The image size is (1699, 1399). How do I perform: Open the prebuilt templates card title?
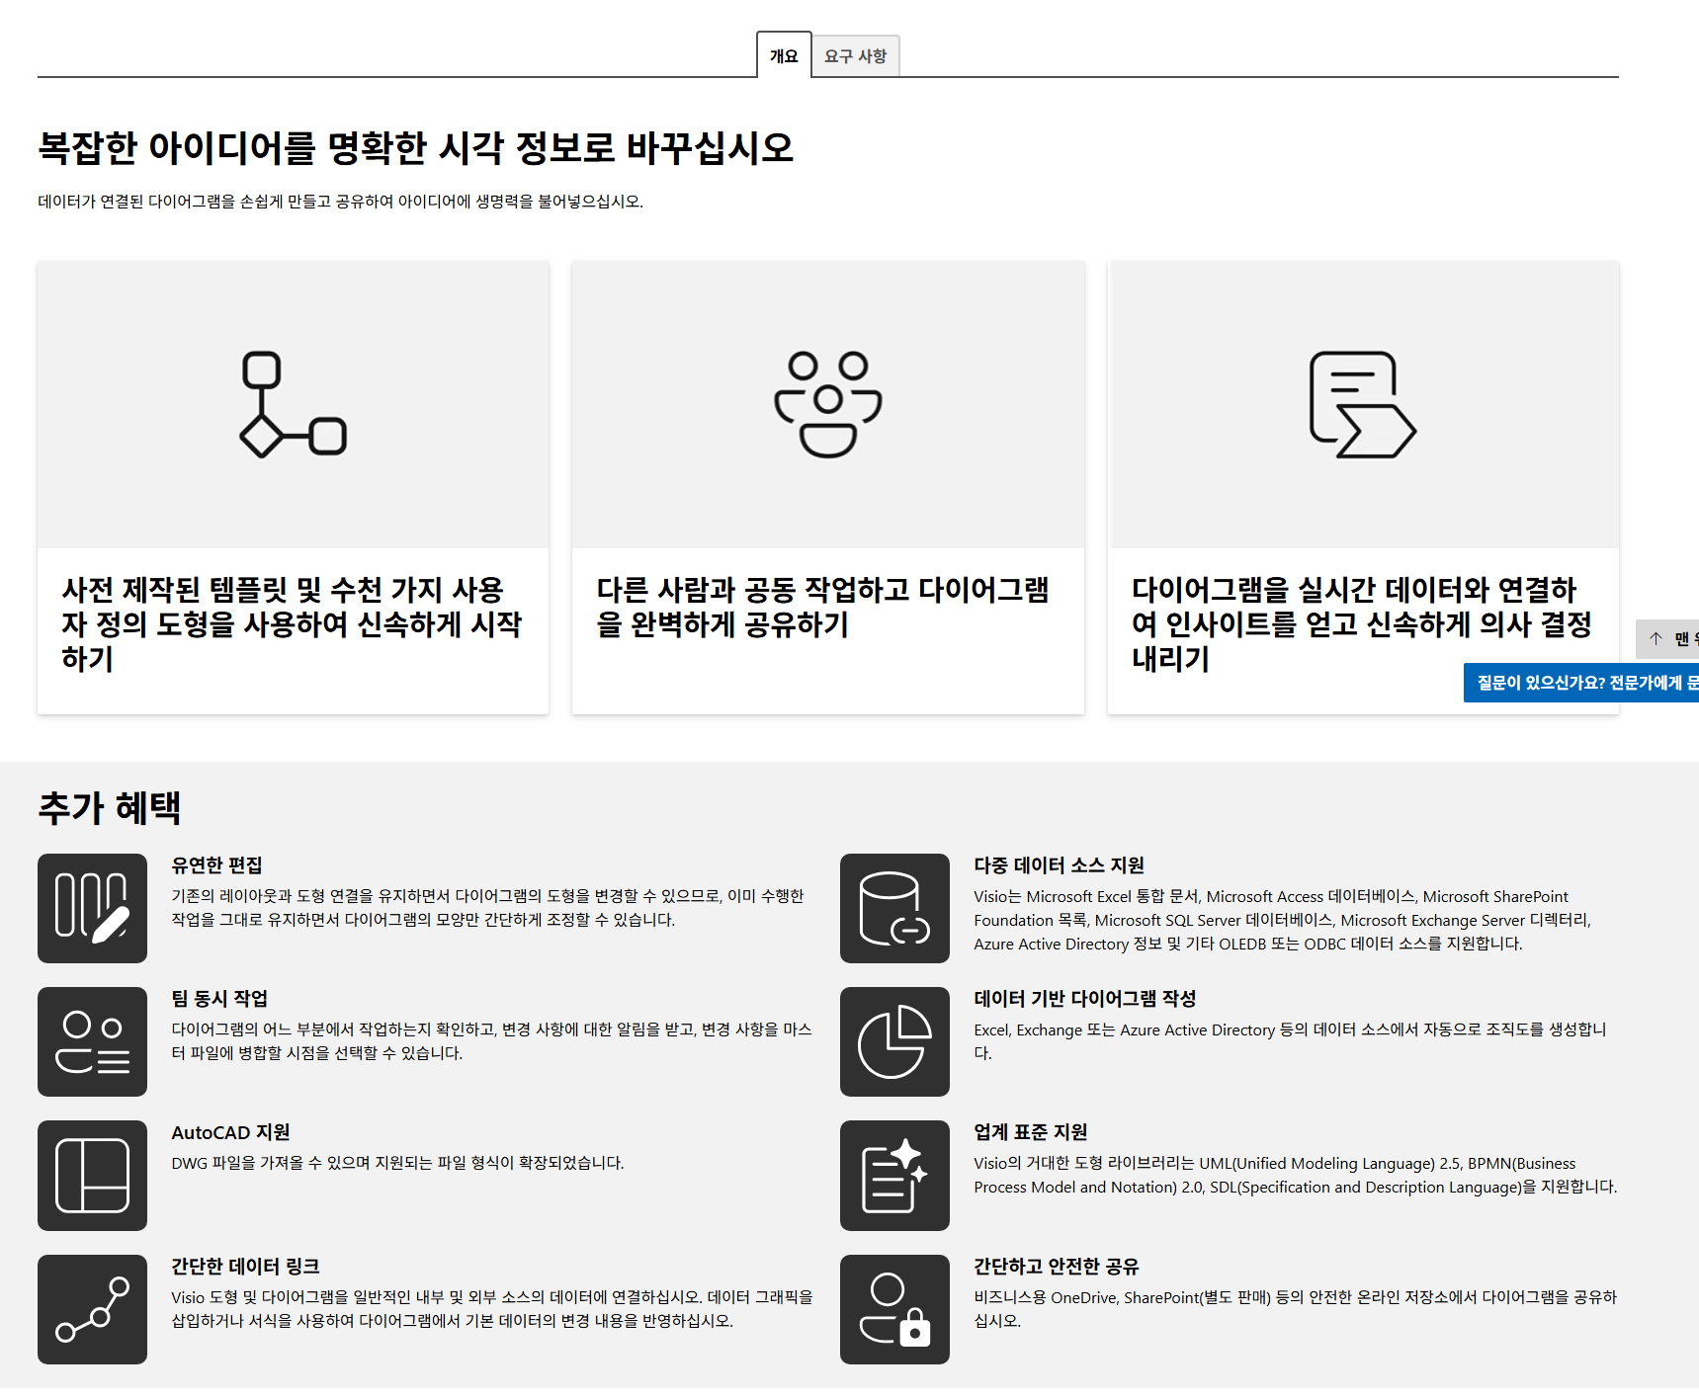click(x=292, y=624)
